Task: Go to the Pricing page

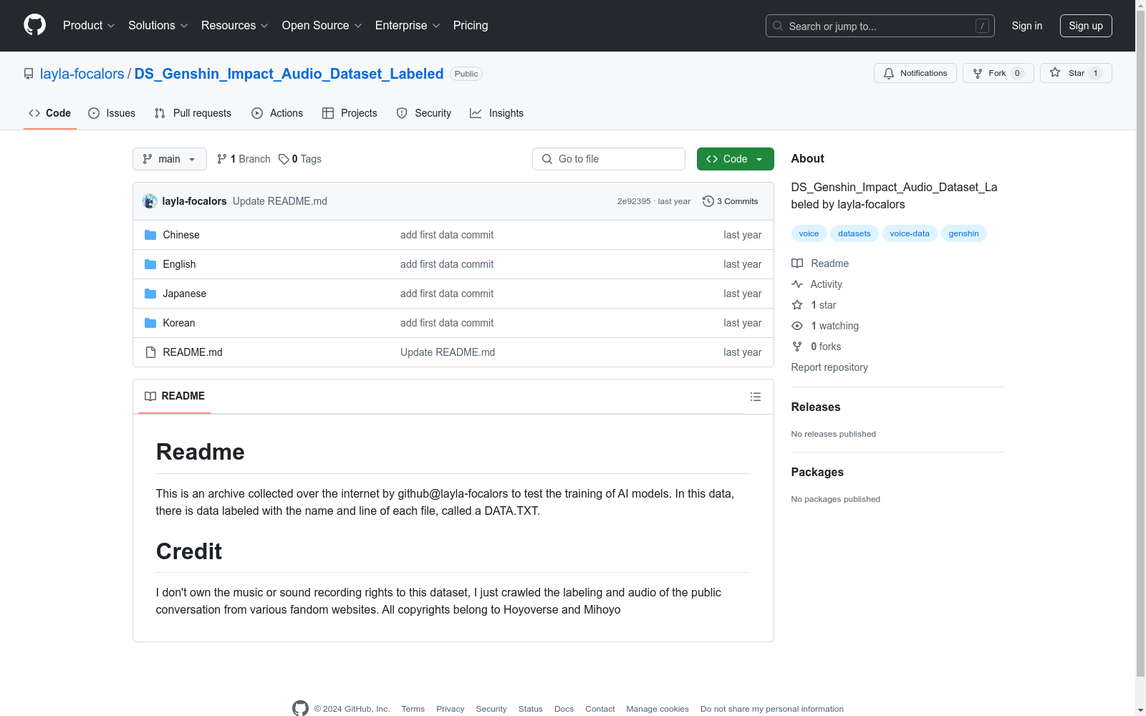Action: (471, 25)
